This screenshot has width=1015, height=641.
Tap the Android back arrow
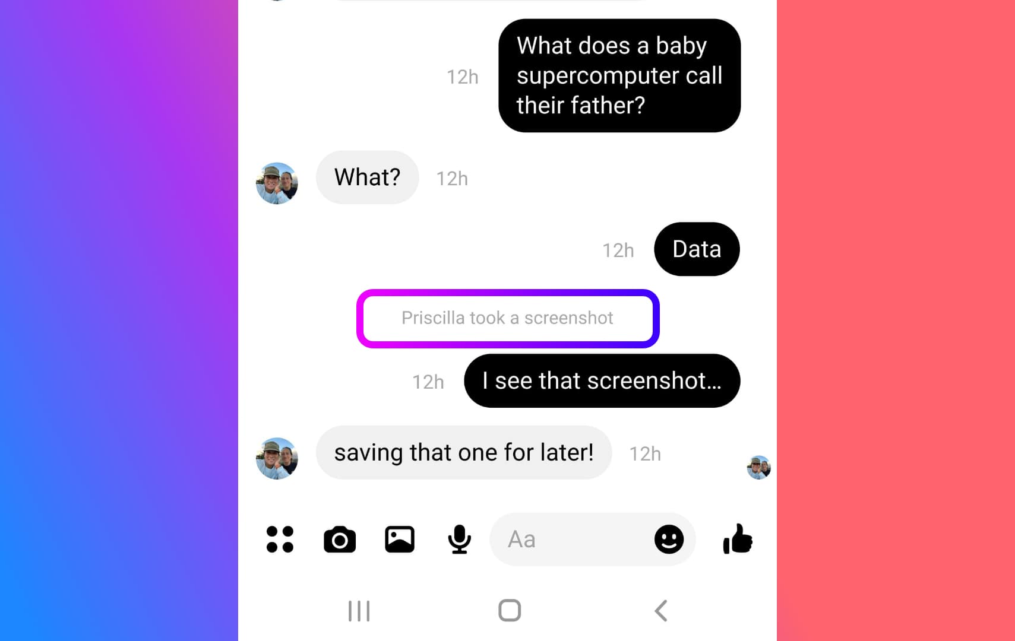click(x=661, y=610)
